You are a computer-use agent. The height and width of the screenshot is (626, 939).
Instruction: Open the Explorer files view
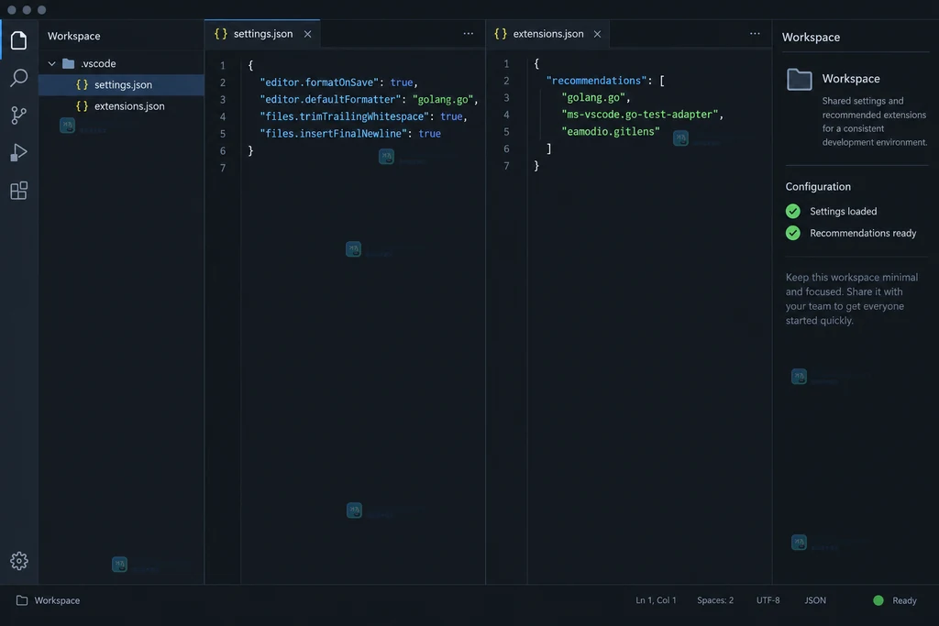coord(18,40)
